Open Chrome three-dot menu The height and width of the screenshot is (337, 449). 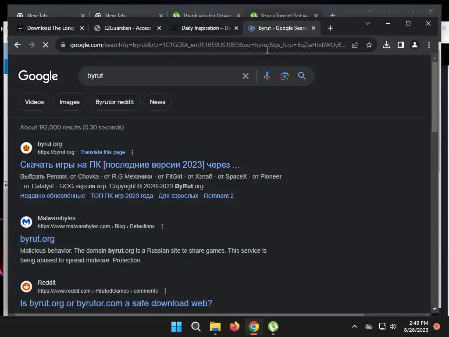coord(429,45)
